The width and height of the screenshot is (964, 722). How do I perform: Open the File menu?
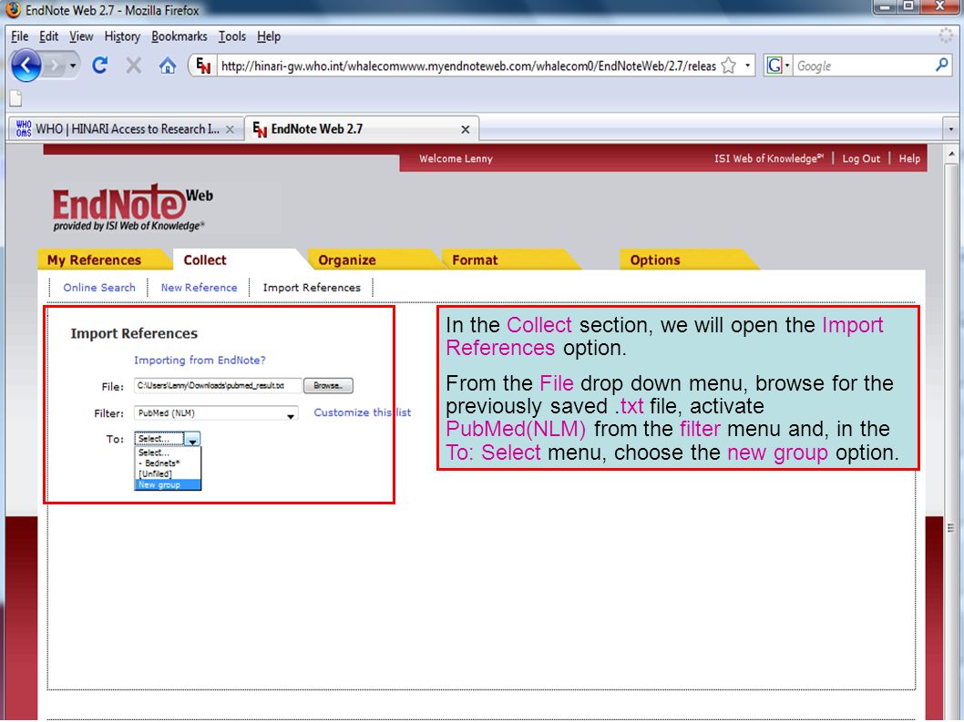(x=20, y=36)
